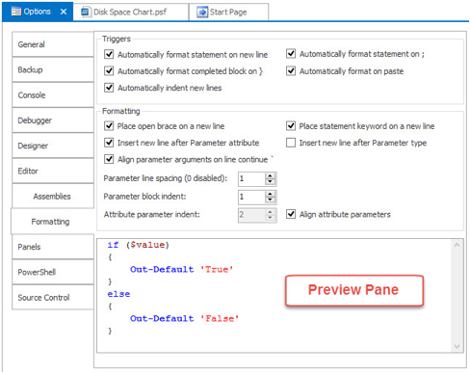
Task: Open the General options category
Action: point(53,44)
